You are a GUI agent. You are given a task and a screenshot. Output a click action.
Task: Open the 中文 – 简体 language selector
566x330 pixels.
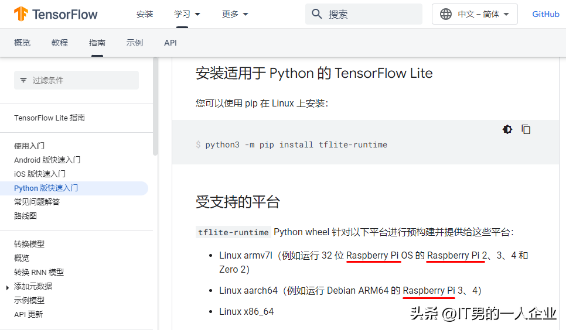coord(475,14)
